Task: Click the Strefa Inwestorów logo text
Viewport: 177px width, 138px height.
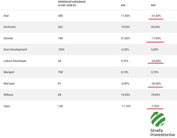Action: 163,133
